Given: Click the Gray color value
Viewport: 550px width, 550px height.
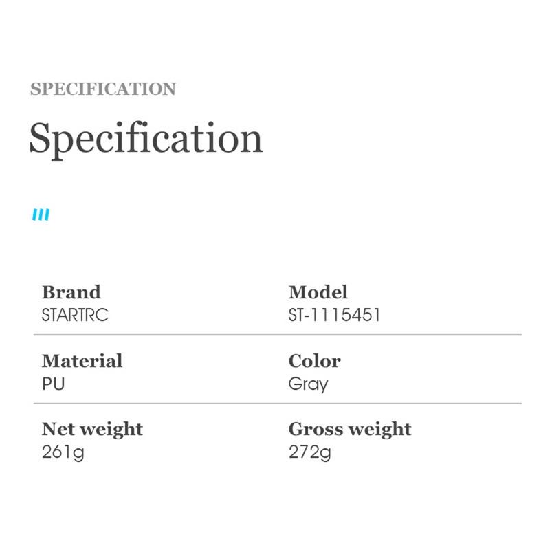Looking at the screenshot, I should [308, 384].
